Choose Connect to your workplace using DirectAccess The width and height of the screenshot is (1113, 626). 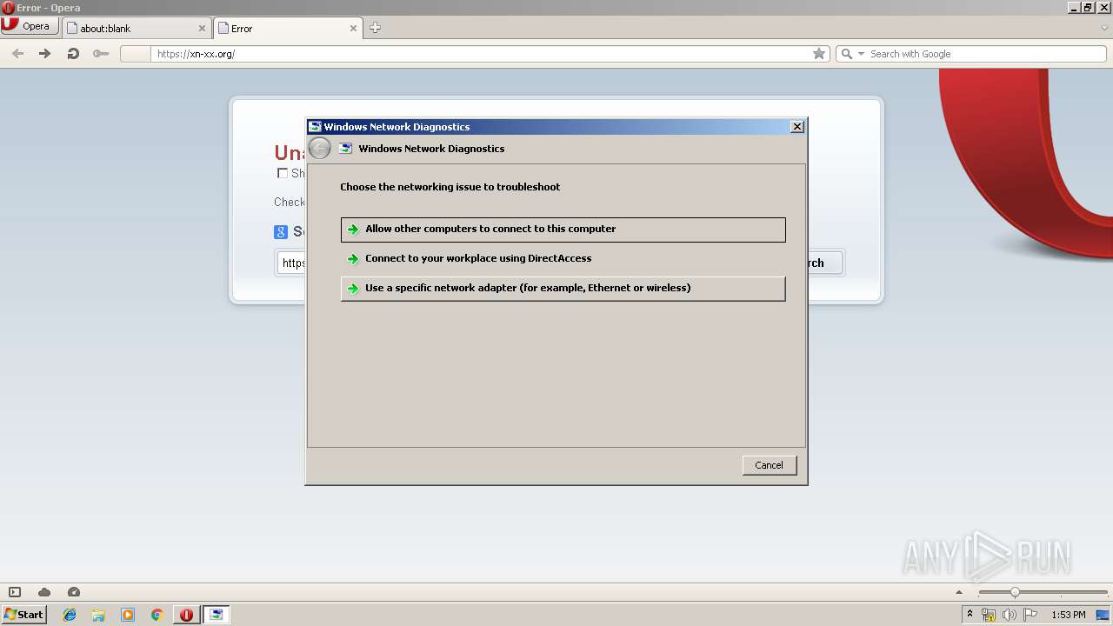[x=563, y=259]
